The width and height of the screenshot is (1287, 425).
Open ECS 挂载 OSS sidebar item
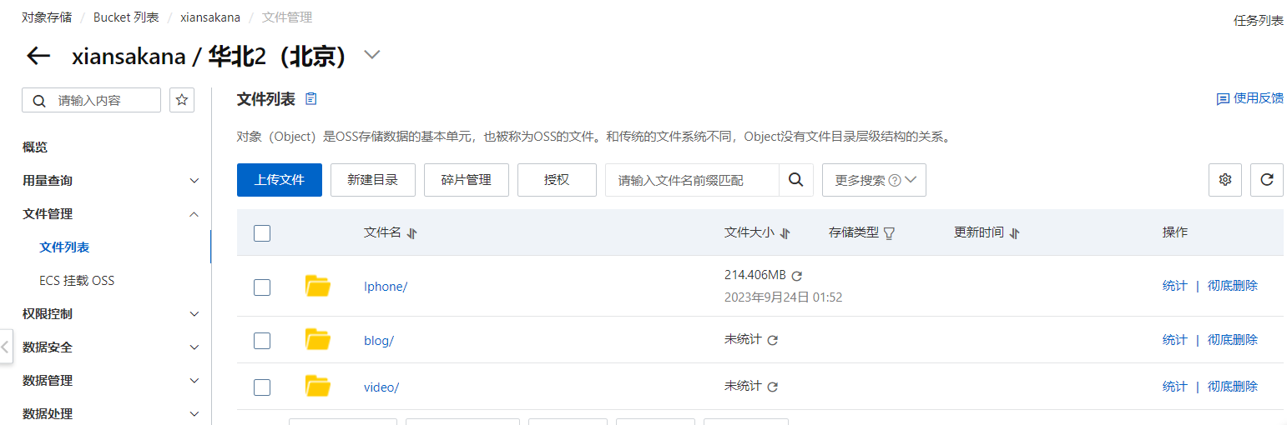click(x=77, y=281)
